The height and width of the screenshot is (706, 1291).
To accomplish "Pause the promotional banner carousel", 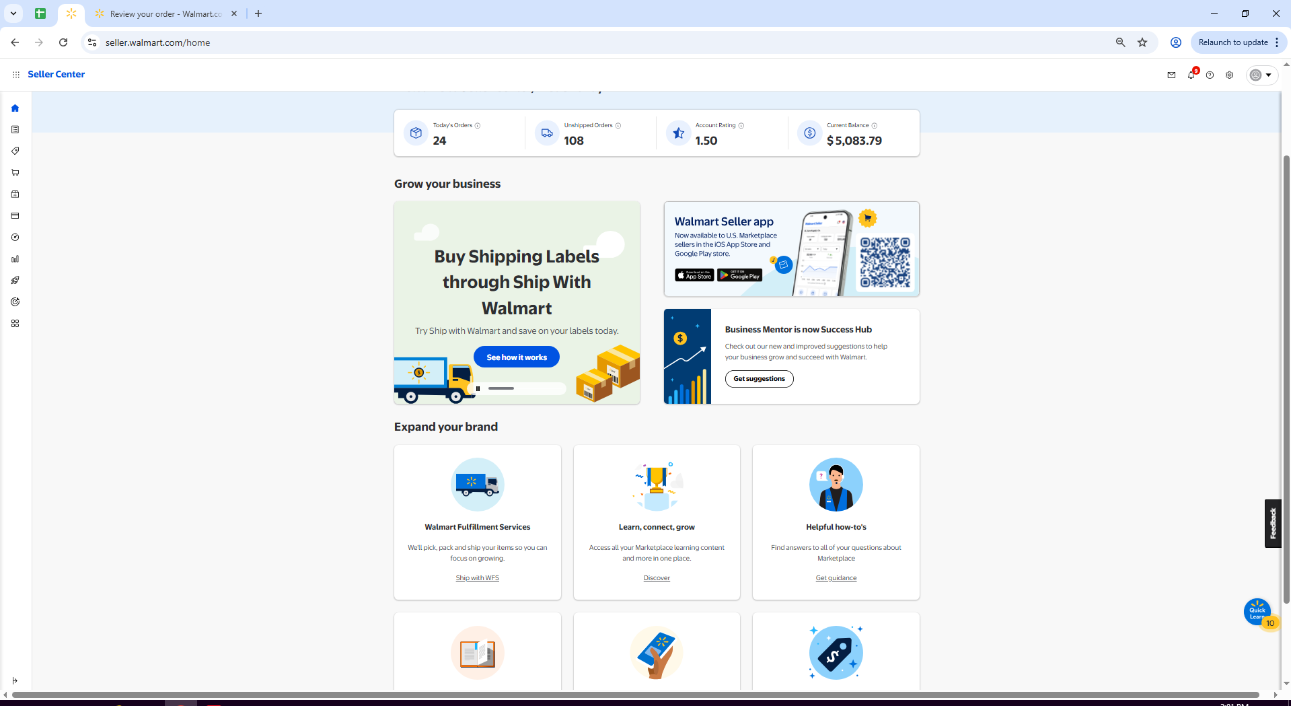I will 478,388.
